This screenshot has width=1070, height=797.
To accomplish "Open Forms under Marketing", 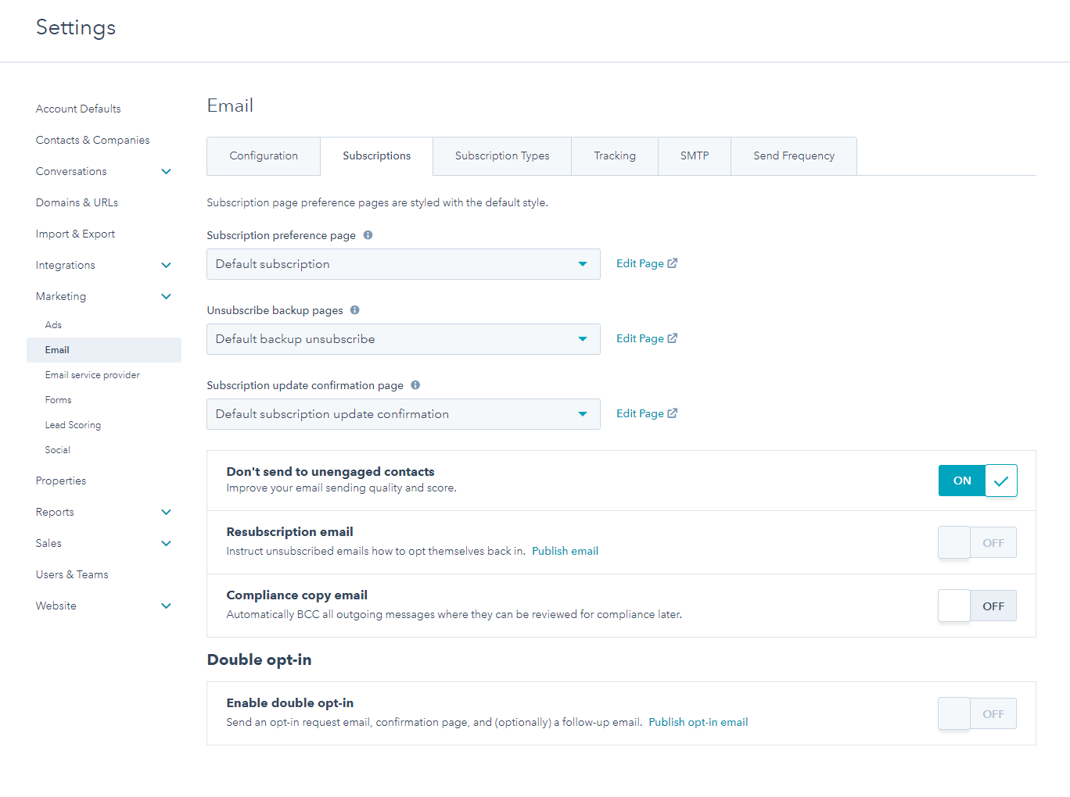I will 58,400.
